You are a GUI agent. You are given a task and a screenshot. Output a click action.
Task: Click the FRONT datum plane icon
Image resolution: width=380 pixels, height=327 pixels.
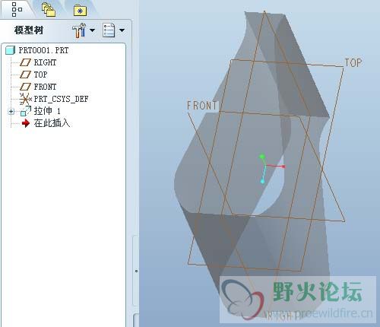pyautogui.click(x=25, y=87)
